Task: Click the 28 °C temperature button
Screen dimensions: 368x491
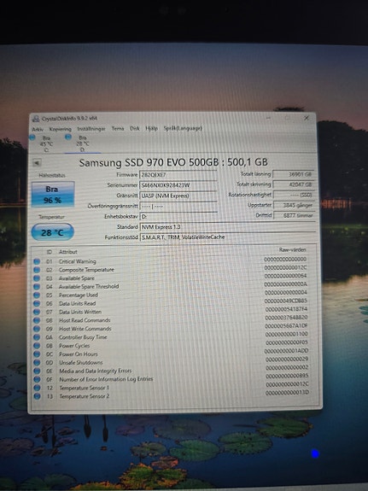Action: tap(53, 232)
